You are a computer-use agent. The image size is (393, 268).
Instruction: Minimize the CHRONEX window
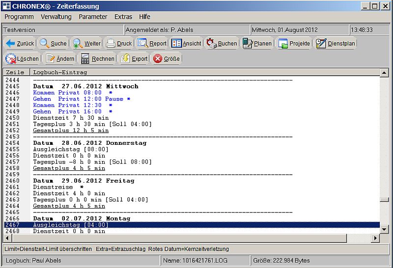tap(365, 6)
